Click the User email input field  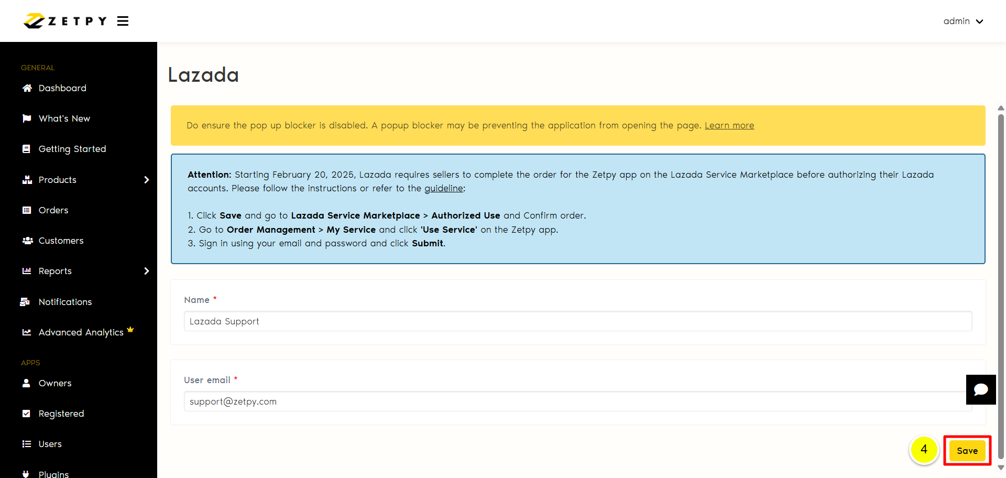[578, 401]
